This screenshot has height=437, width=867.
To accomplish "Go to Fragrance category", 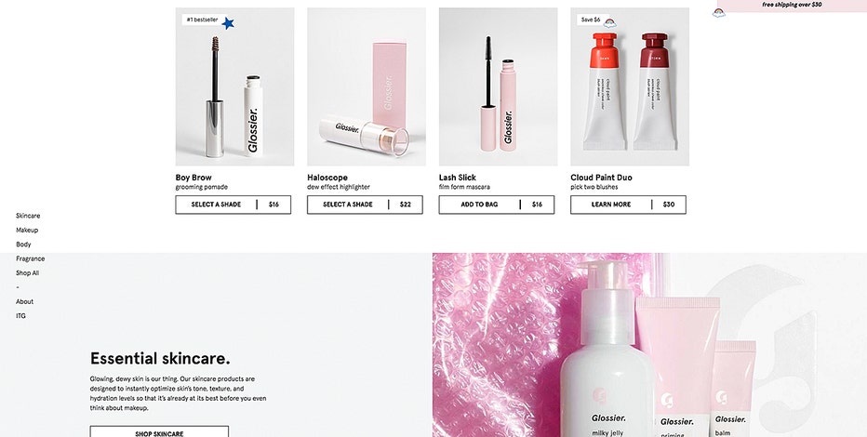I will (x=31, y=258).
